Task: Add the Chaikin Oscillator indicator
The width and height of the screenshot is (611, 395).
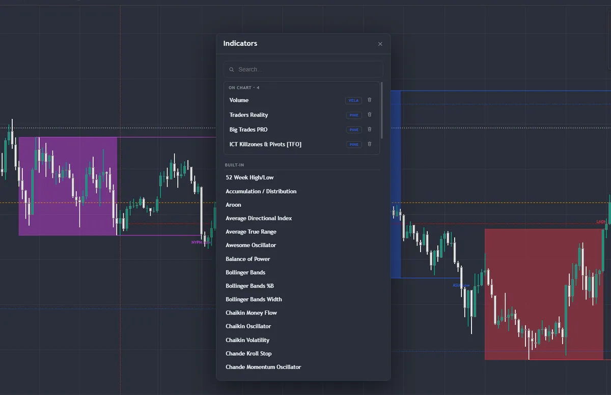Action: (302, 326)
